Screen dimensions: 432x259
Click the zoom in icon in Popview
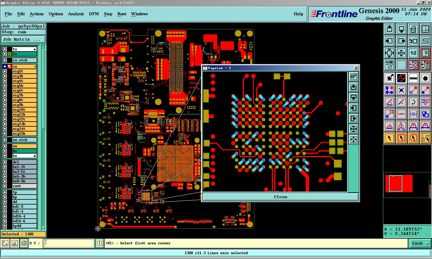tap(354, 129)
